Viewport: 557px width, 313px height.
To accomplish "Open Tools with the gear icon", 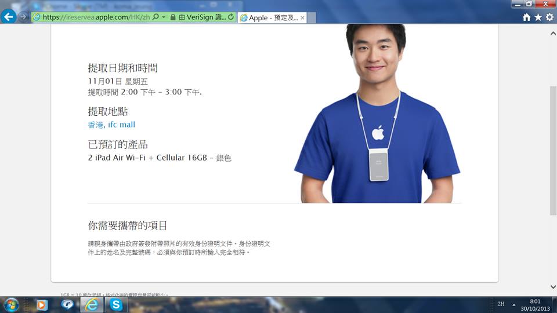I will point(549,17).
